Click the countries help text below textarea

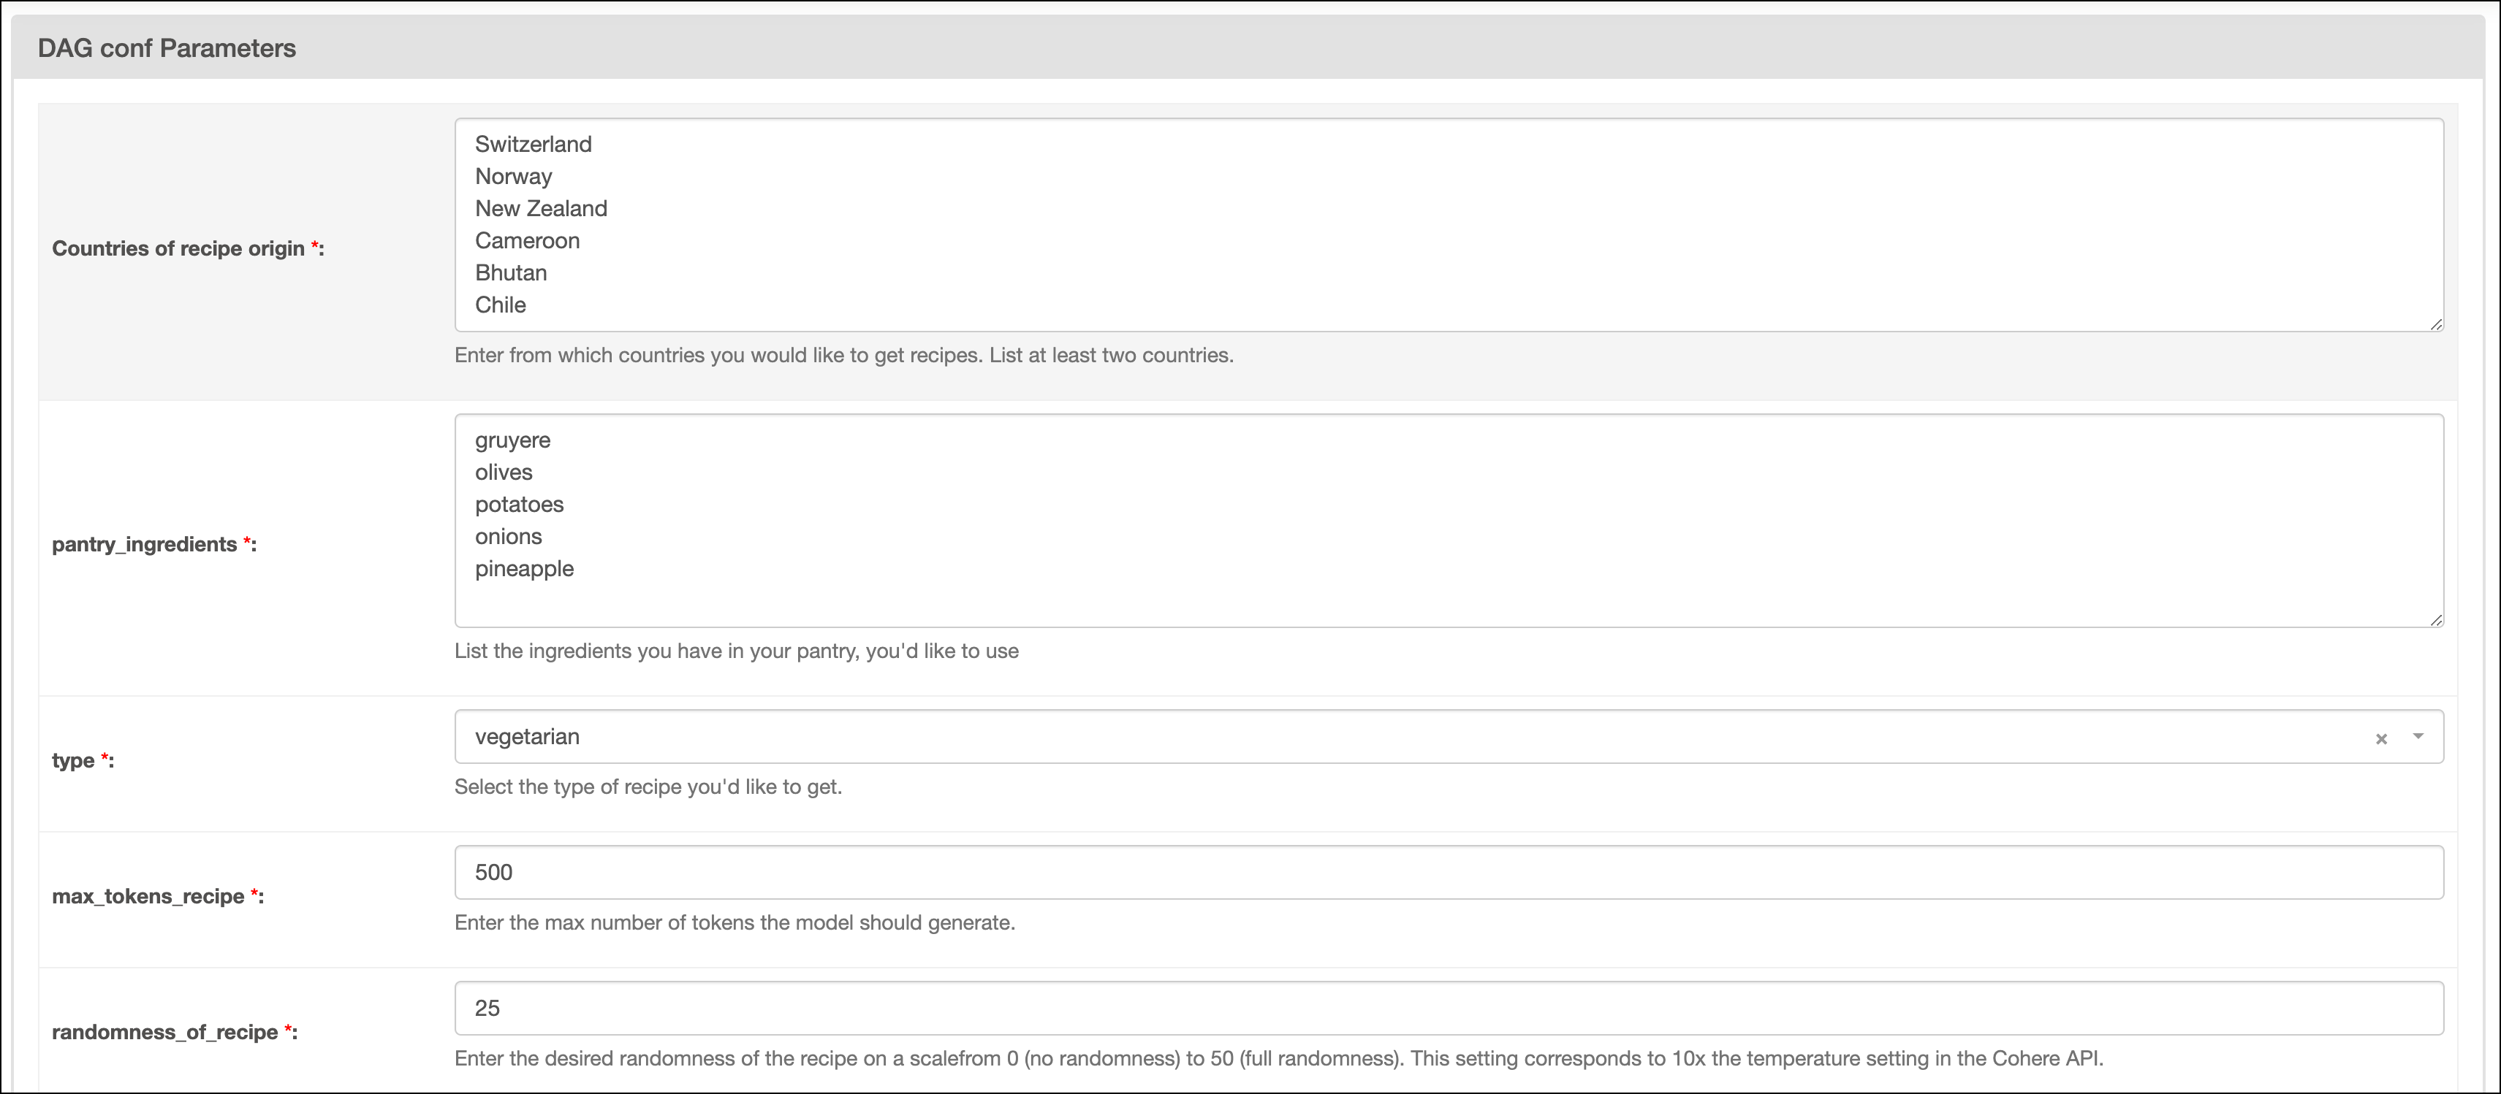843,355
